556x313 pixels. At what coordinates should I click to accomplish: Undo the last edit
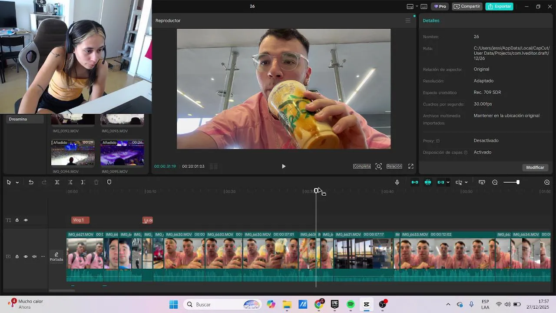pyautogui.click(x=31, y=182)
